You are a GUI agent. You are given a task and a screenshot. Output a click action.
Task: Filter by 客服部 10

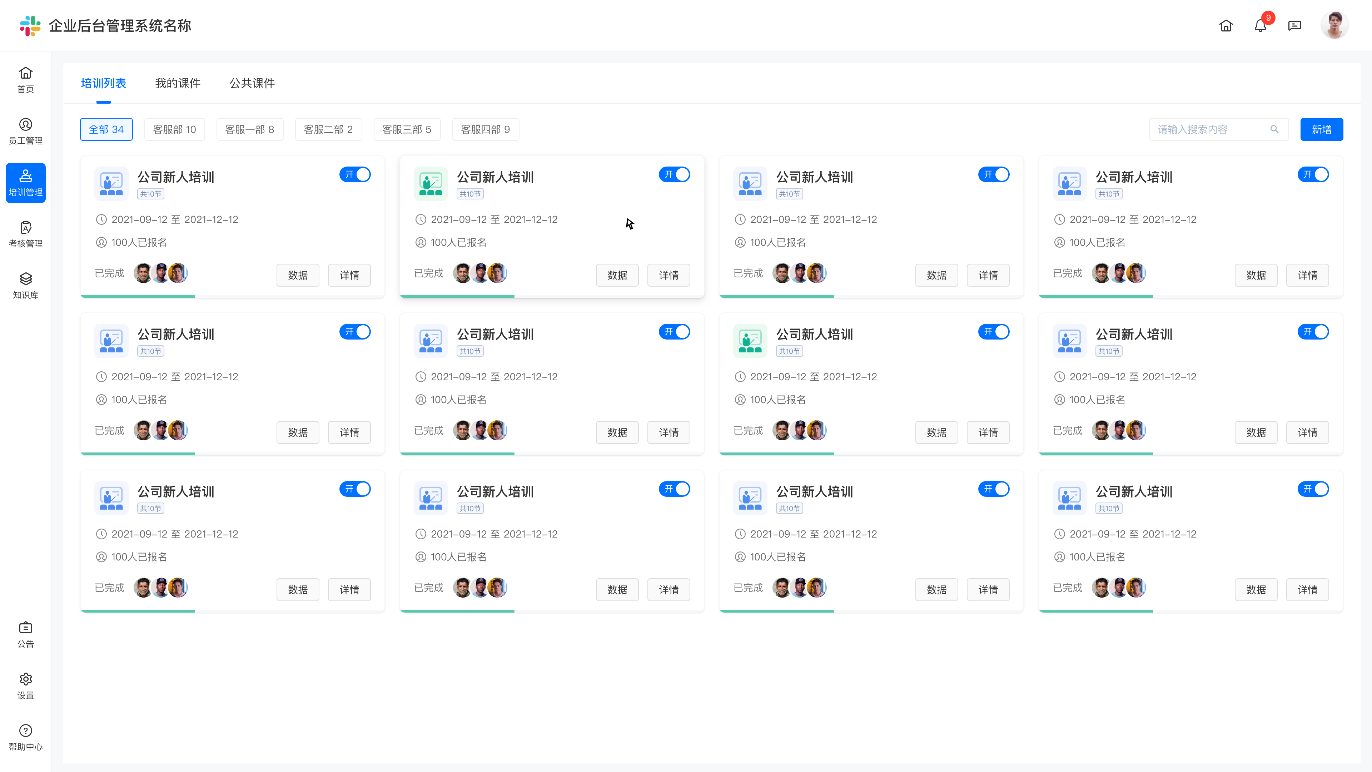(x=174, y=129)
